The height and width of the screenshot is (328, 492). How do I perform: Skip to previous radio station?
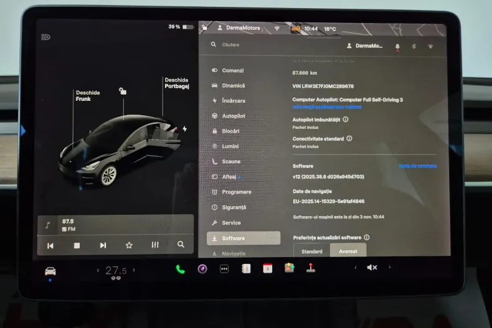click(50, 245)
